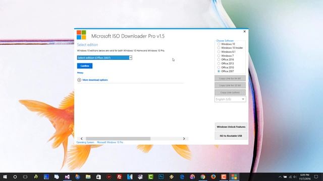The height and width of the screenshot is (181, 323).
Task: Select the Office 2010 radio button
Action: click(x=219, y=67)
